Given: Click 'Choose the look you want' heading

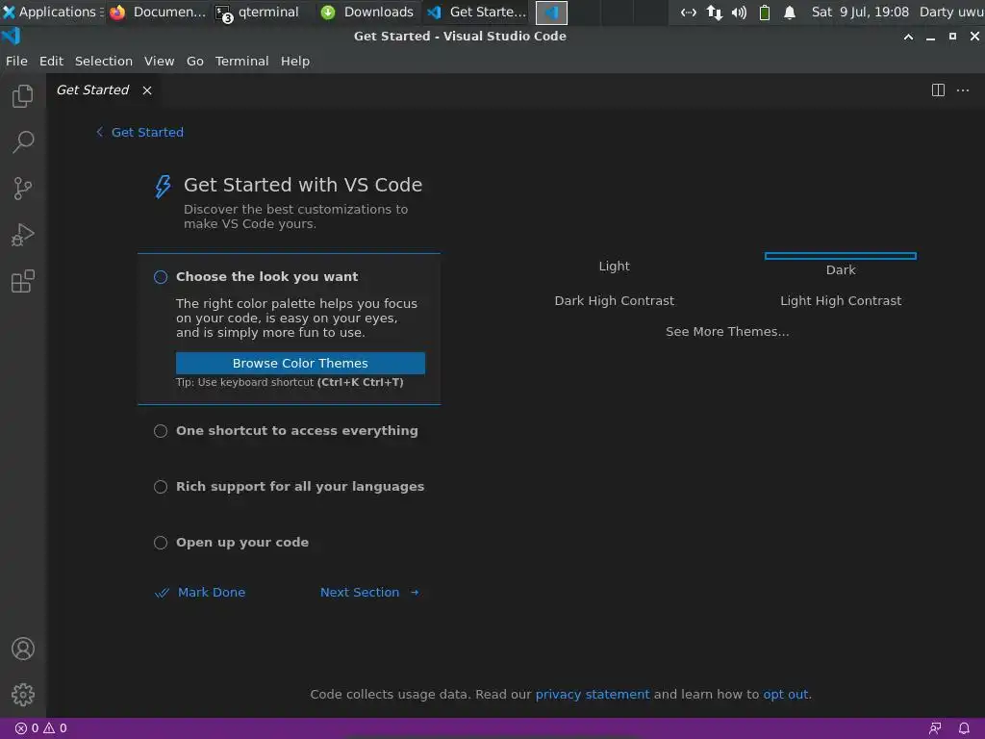Looking at the screenshot, I should click(266, 276).
